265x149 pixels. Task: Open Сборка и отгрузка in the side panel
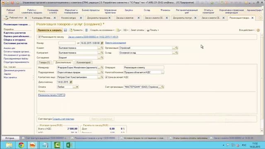click(x=14, y=40)
